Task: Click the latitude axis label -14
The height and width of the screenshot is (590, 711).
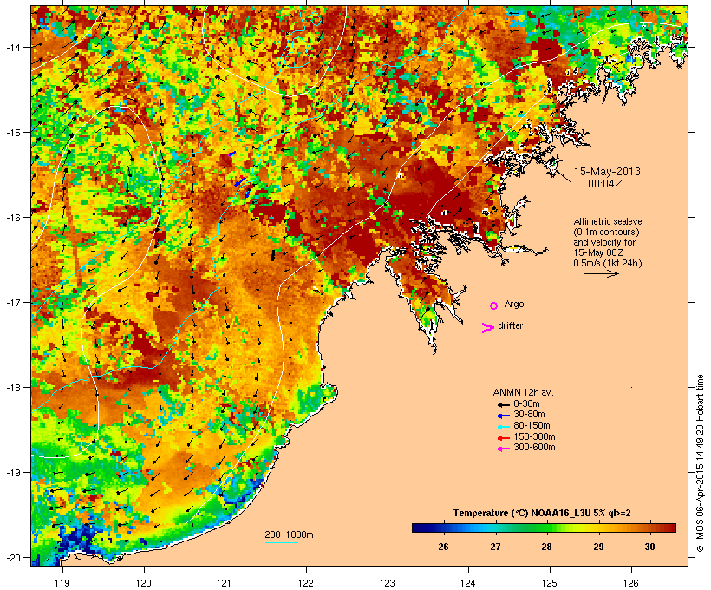Action: (x=12, y=47)
